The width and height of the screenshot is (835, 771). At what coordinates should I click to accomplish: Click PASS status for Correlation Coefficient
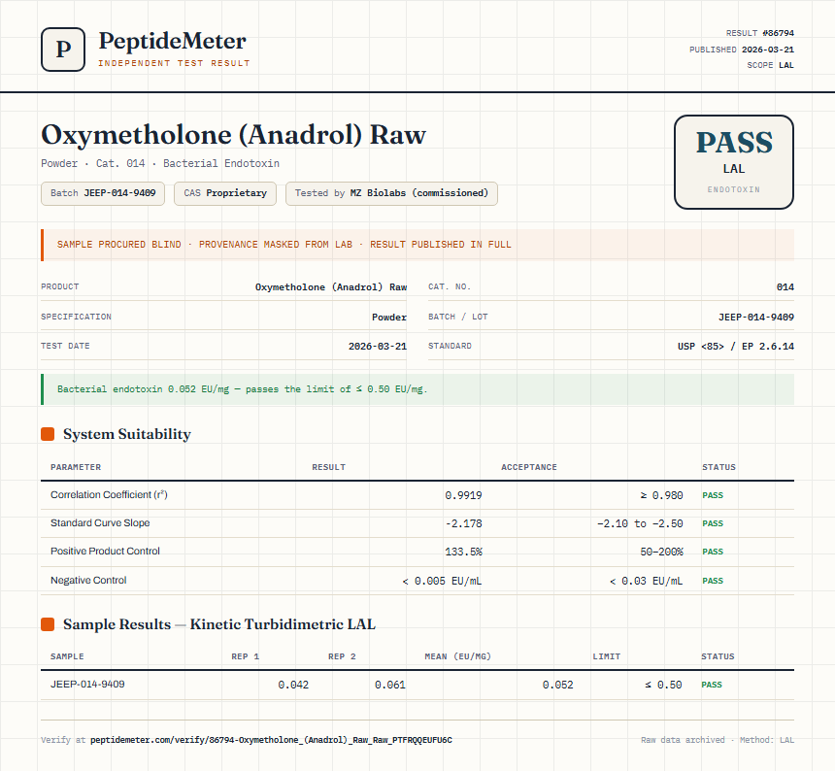(x=713, y=495)
